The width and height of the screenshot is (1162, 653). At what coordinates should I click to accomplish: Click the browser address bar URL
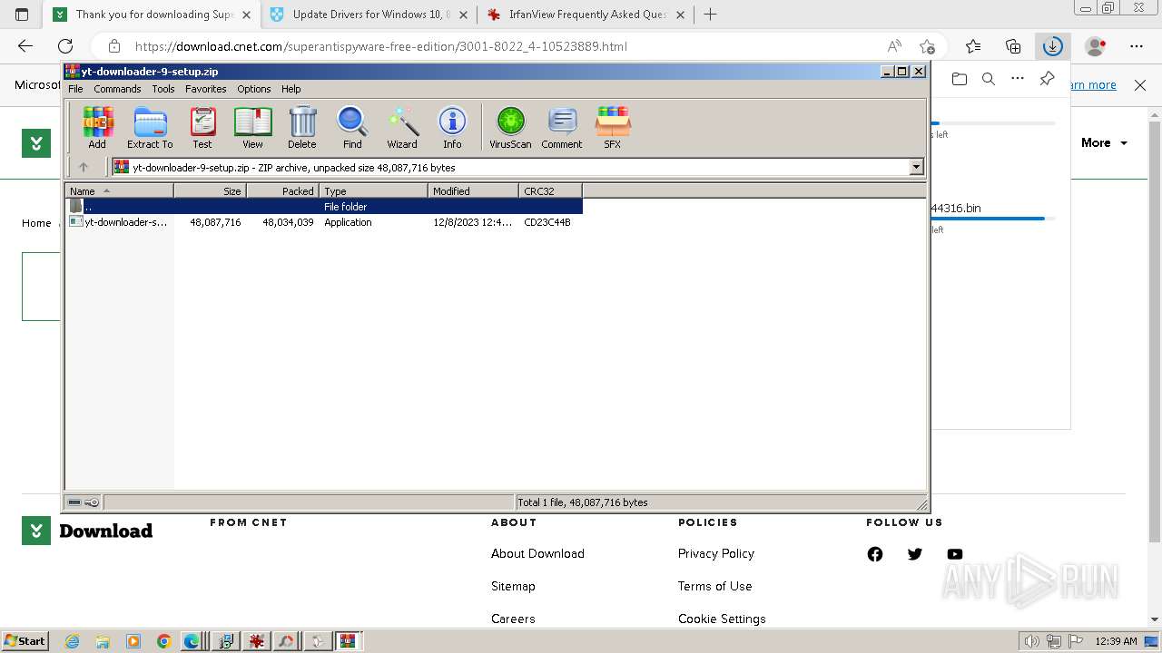pyautogui.click(x=381, y=46)
